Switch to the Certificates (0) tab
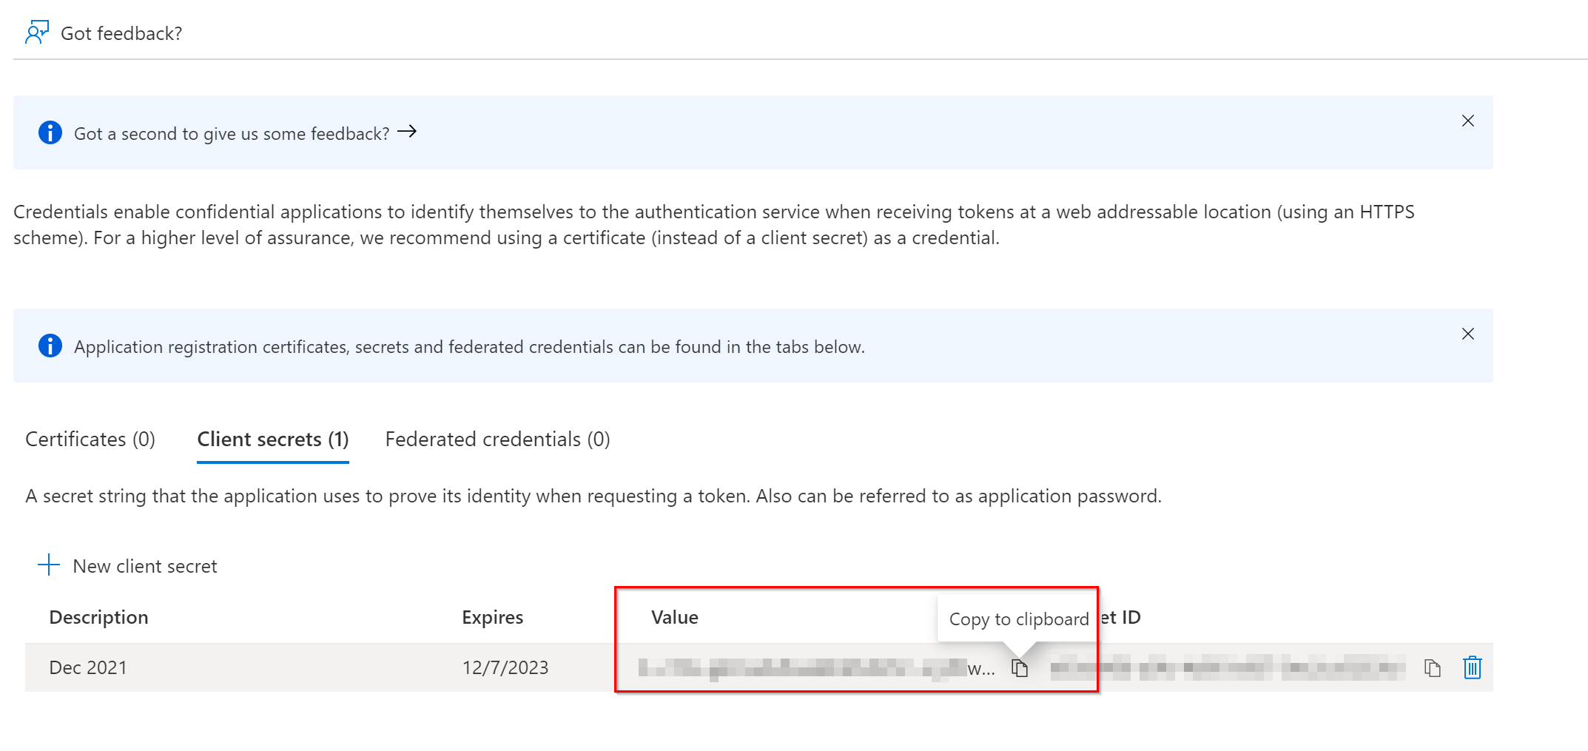 90,440
